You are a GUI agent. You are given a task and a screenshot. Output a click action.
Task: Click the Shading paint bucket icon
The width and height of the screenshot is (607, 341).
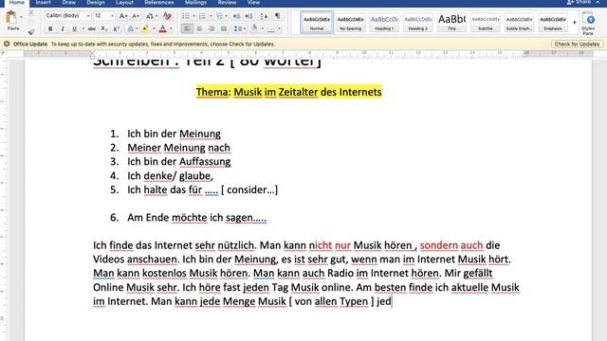(x=254, y=27)
